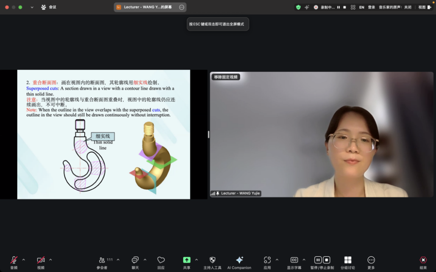Unmute the microphone
Viewport: 436px width, 272px height.
coord(14,260)
